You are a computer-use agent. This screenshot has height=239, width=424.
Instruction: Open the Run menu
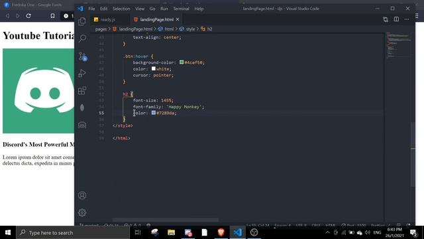(x=164, y=9)
